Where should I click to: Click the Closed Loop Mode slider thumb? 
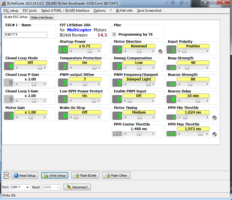(x=40, y=68)
